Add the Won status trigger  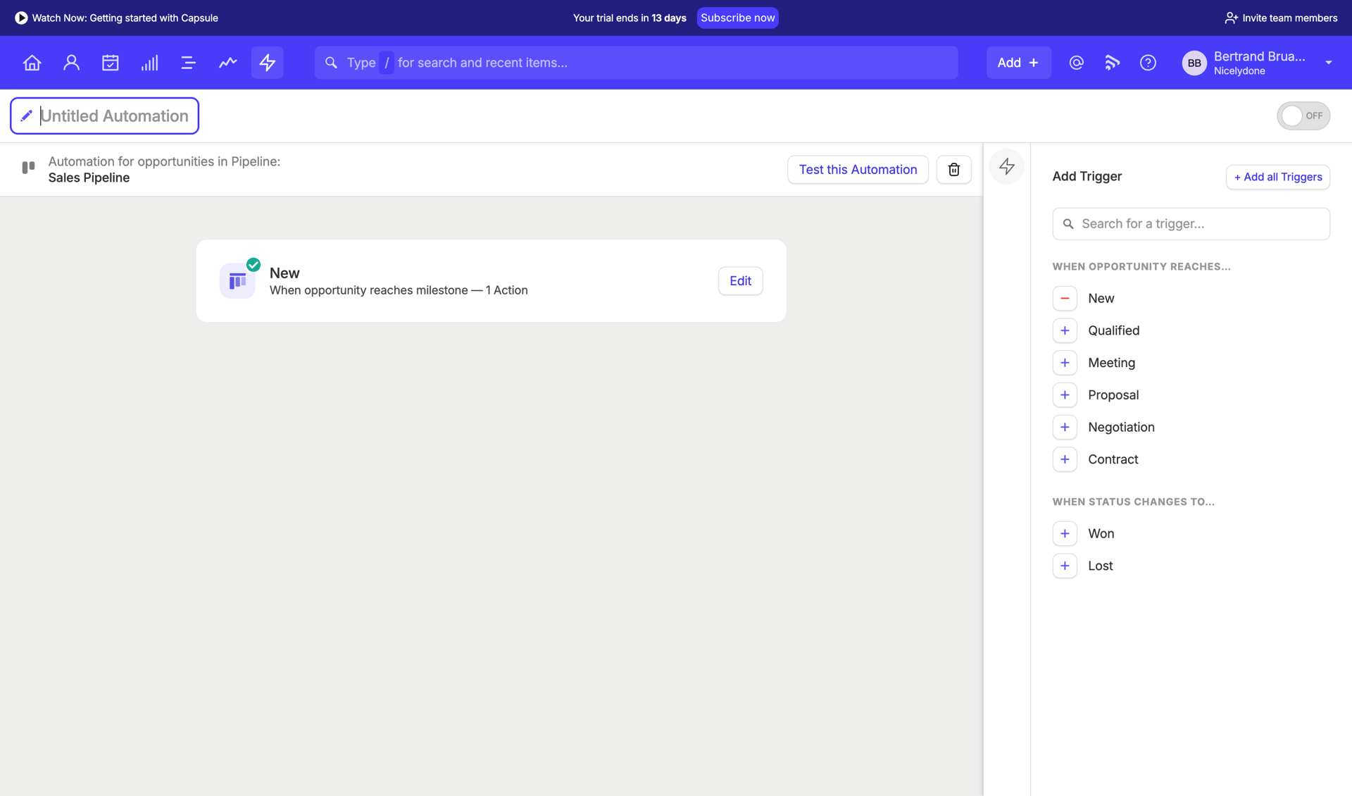click(1065, 533)
